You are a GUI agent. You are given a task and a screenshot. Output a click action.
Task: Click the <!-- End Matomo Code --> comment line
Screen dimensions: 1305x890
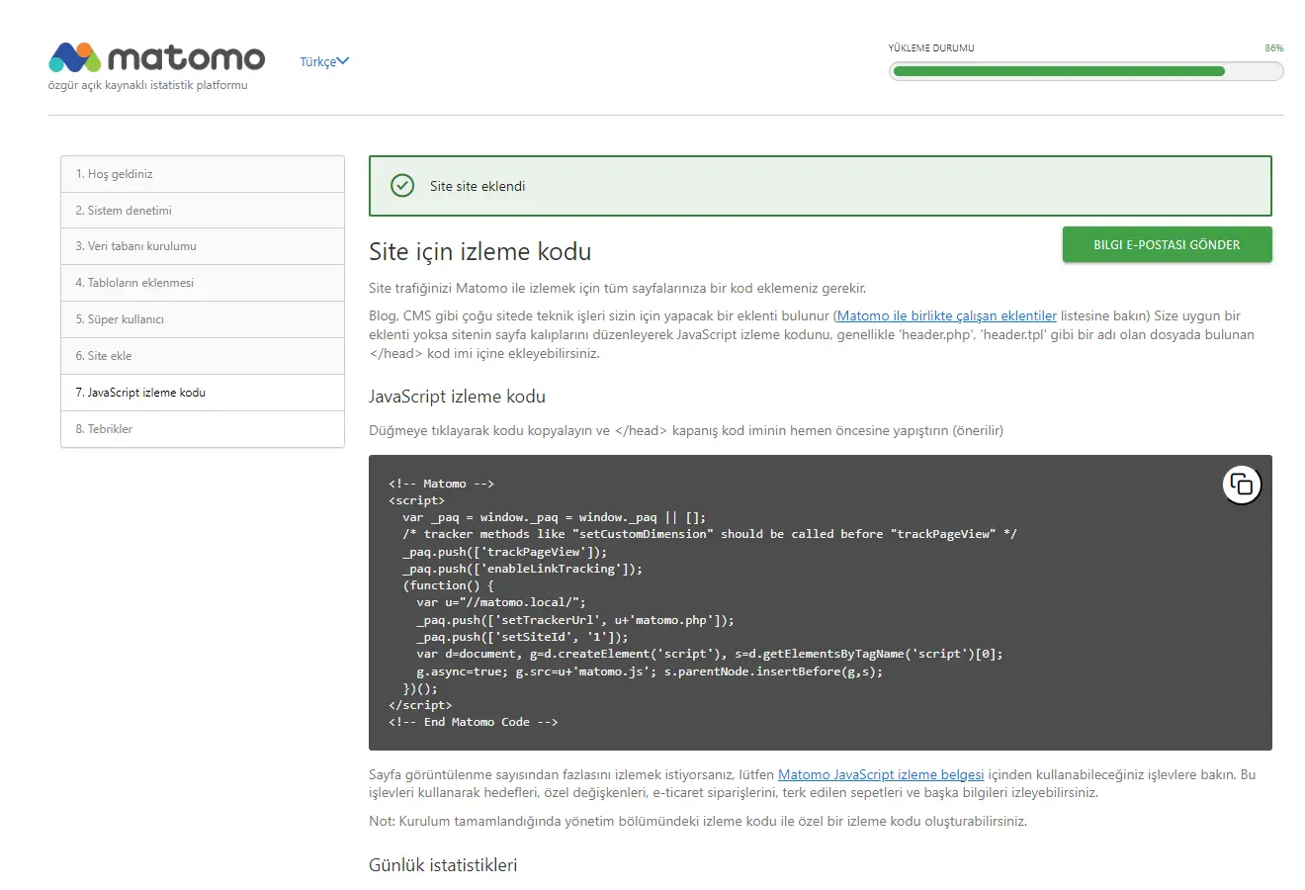click(x=474, y=722)
